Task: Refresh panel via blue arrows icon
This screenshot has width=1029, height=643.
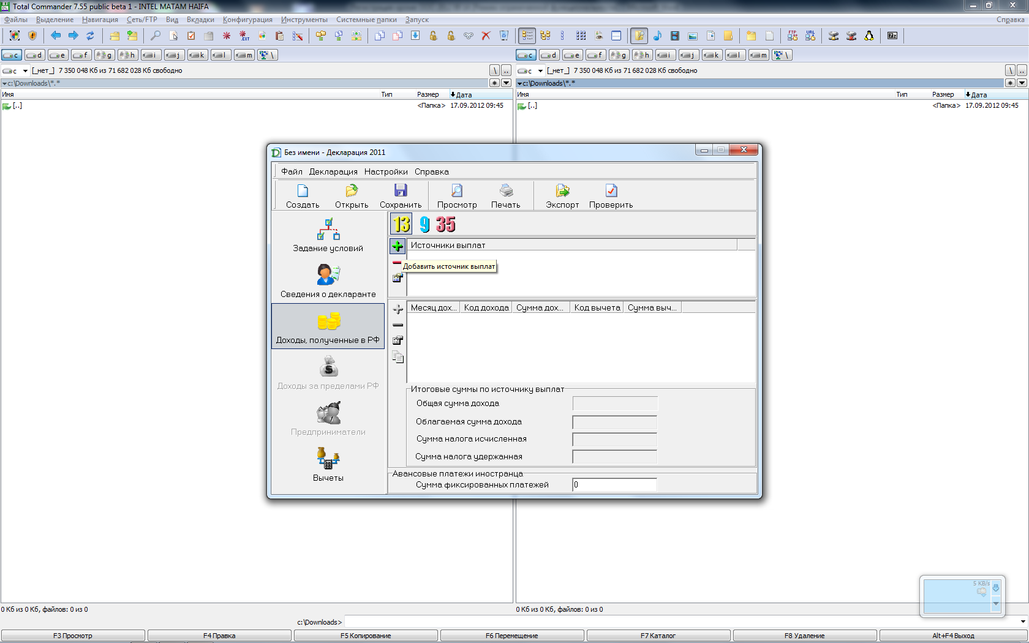Action: point(90,36)
